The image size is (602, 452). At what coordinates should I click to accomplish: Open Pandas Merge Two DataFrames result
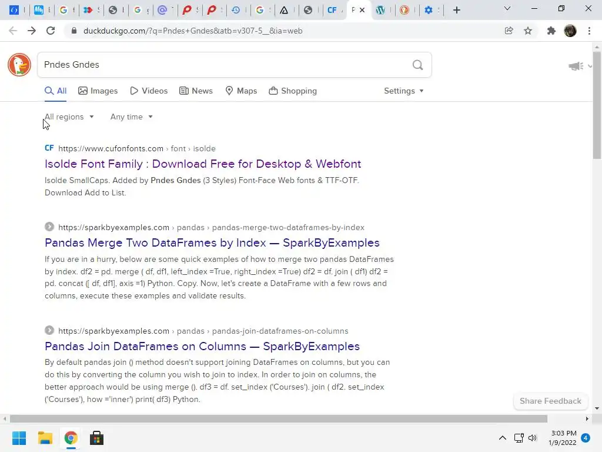click(212, 243)
